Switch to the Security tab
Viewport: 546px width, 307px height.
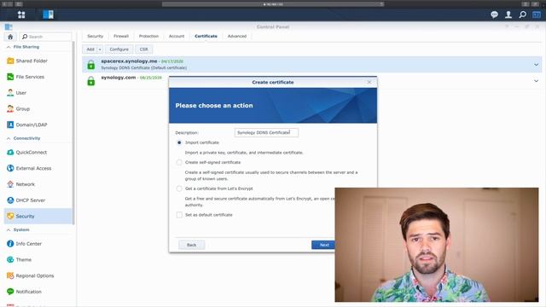(95, 36)
